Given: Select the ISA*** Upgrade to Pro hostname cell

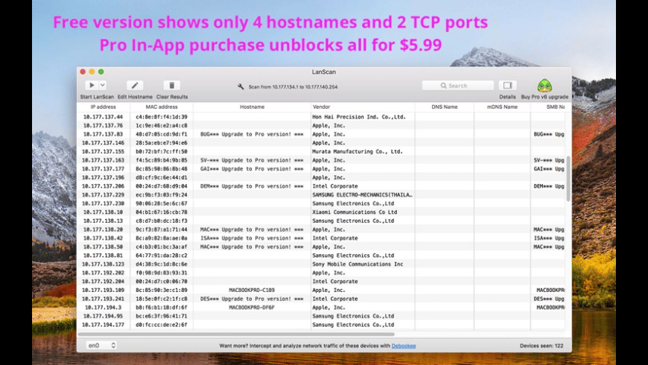Looking at the screenshot, I should coord(252,238).
